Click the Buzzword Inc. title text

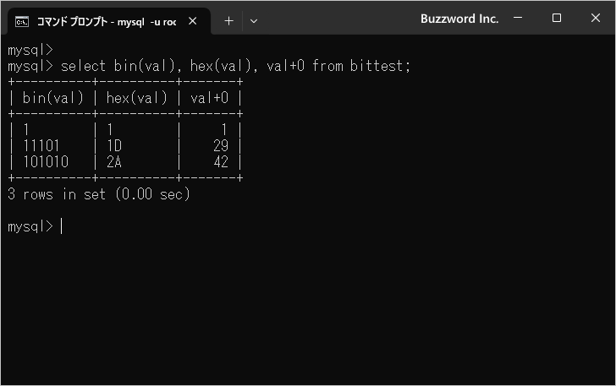459,19
